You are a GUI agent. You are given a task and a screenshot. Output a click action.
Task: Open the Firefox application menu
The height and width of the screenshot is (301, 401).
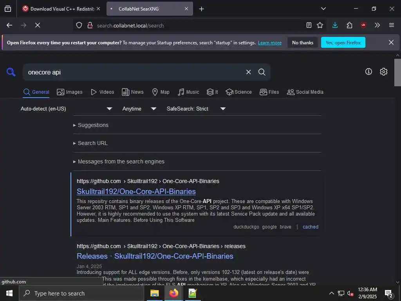coord(392,25)
